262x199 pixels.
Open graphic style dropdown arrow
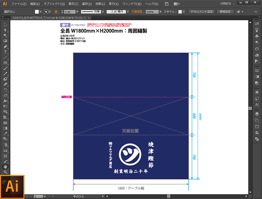[x=184, y=12]
